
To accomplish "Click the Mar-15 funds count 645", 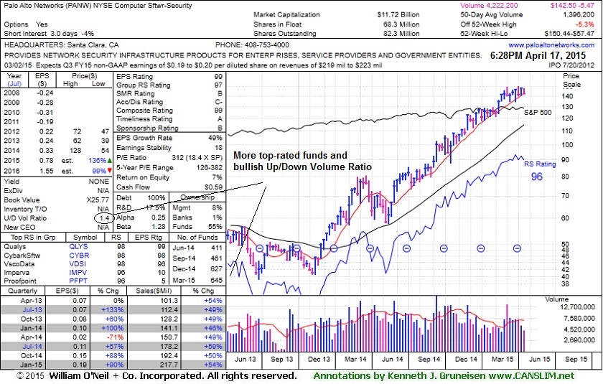I will pyautogui.click(x=217, y=280).
